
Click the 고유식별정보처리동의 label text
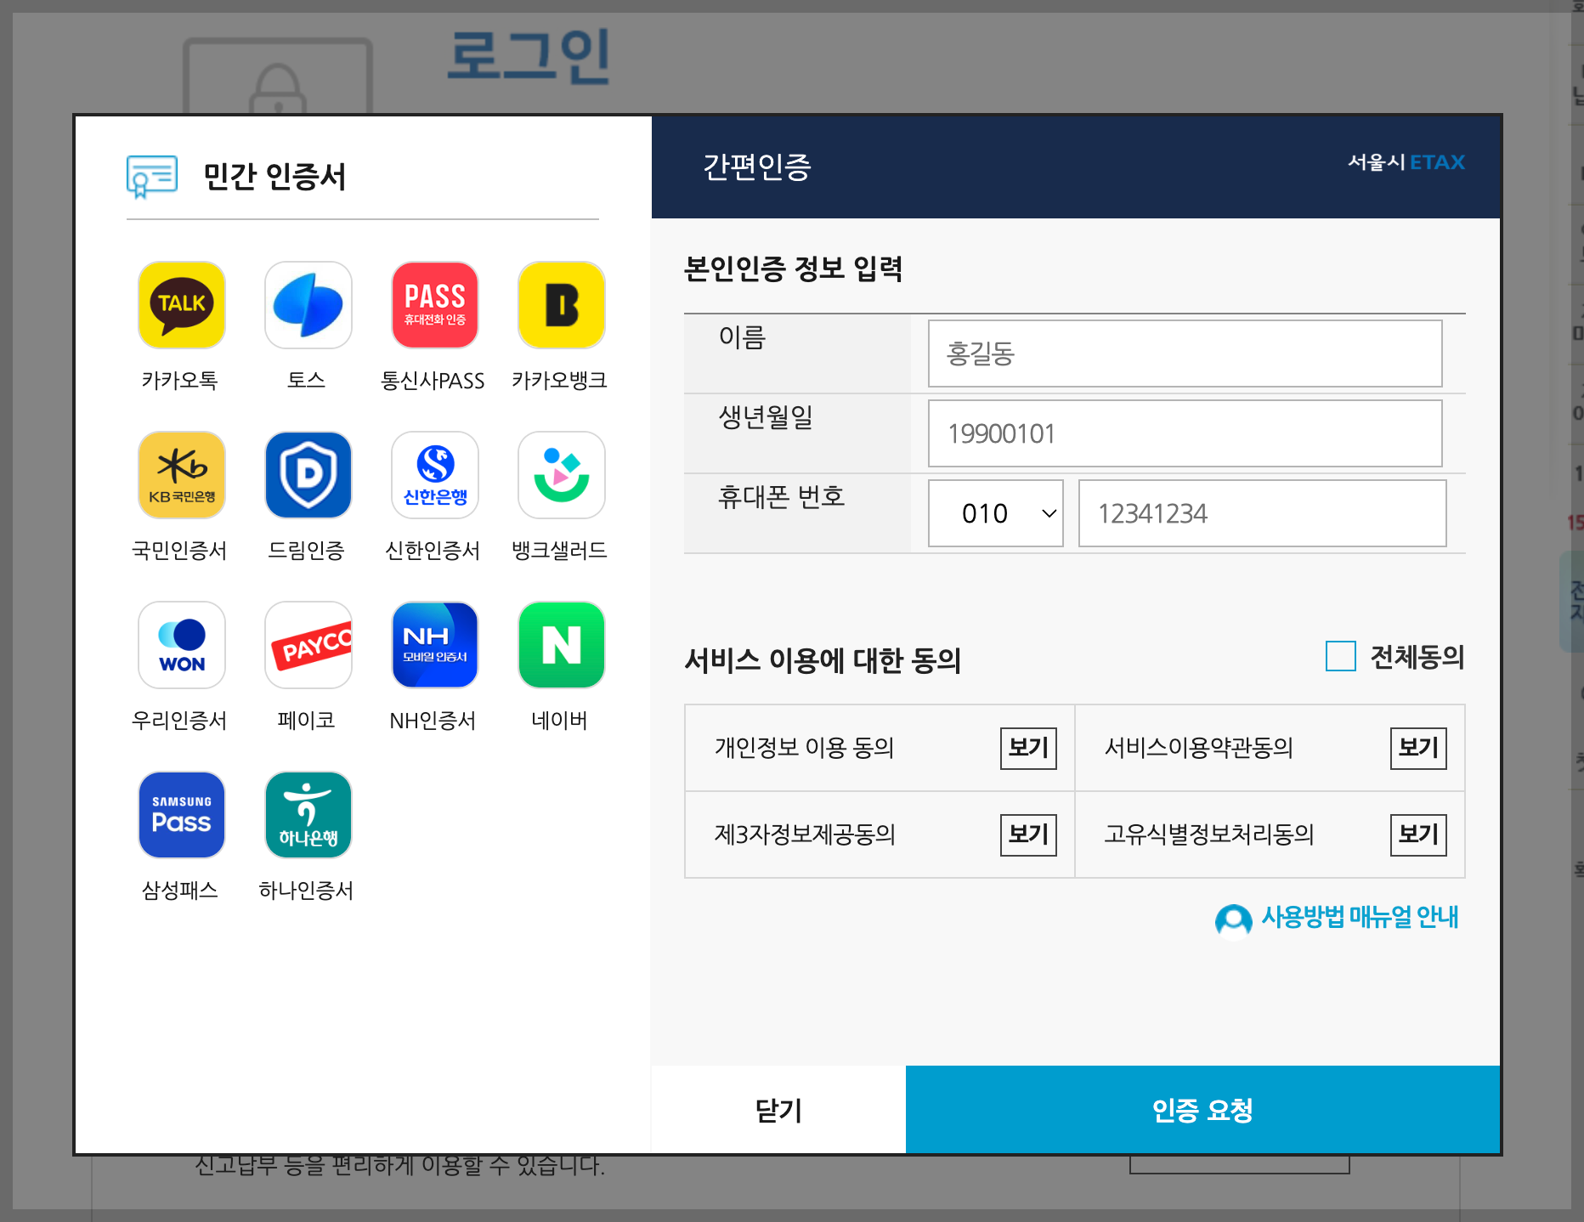[1209, 834]
